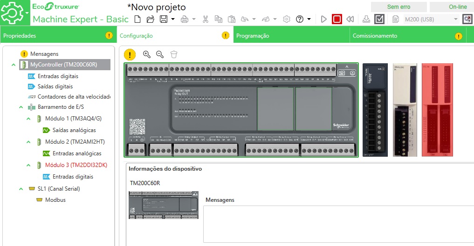Screen dimensions: 474x246
Task: Switch to the Programação tab
Action: [253, 36]
